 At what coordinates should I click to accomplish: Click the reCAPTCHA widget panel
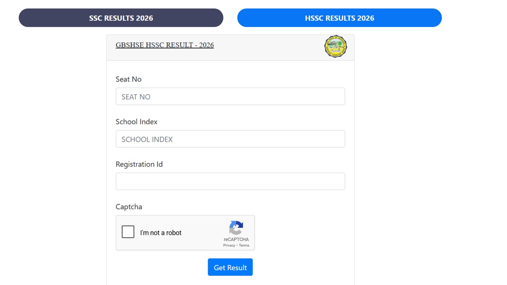coord(185,233)
